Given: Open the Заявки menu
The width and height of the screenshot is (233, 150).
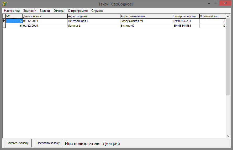Looking at the screenshot, I should click(x=45, y=11).
